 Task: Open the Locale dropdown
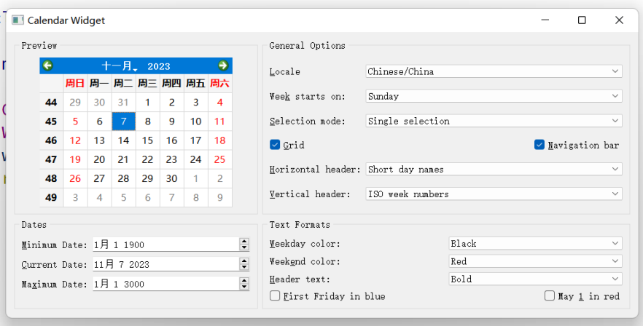tap(494, 71)
